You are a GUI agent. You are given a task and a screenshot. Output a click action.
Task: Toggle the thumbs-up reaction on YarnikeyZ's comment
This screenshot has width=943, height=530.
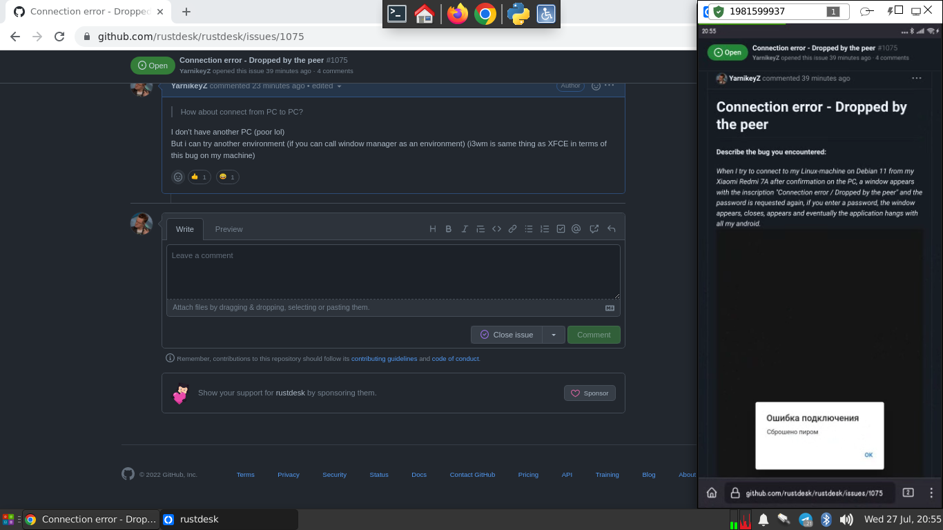199,177
